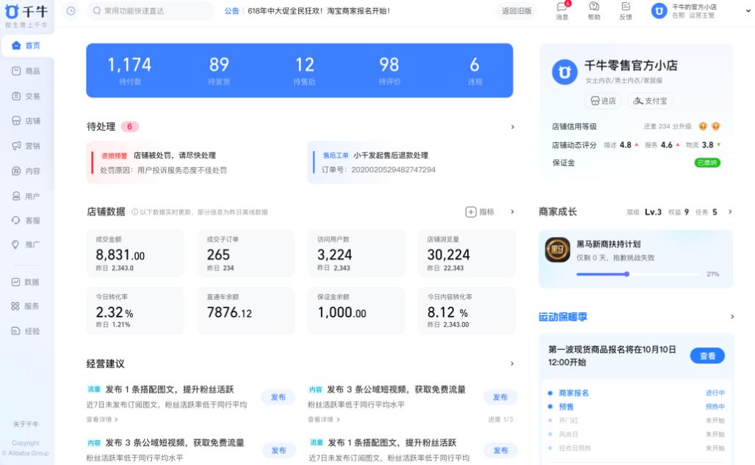Screen dimensions: 755x465
Task: Expand the 商家成长 section chevron
Action: tap(731, 212)
